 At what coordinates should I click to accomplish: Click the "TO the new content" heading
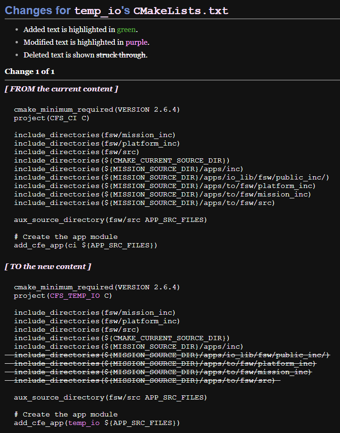[48, 267]
